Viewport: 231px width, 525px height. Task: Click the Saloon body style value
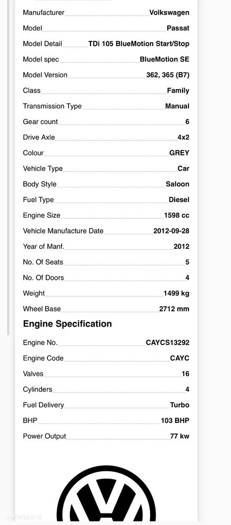point(177,184)
